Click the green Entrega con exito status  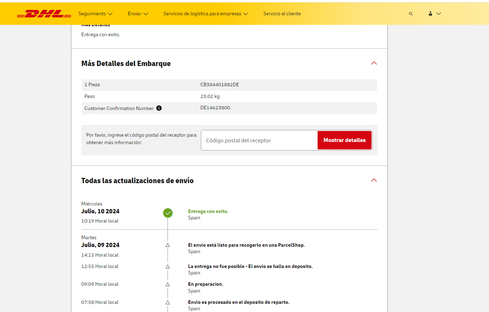(x=208, y=212)
